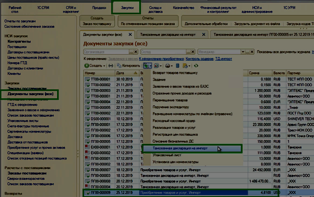Click the 'Создать' button in the list toolbar

tap(95, 66)
